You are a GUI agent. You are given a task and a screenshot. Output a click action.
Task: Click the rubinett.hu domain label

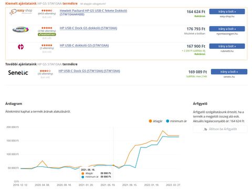[227, 51]
